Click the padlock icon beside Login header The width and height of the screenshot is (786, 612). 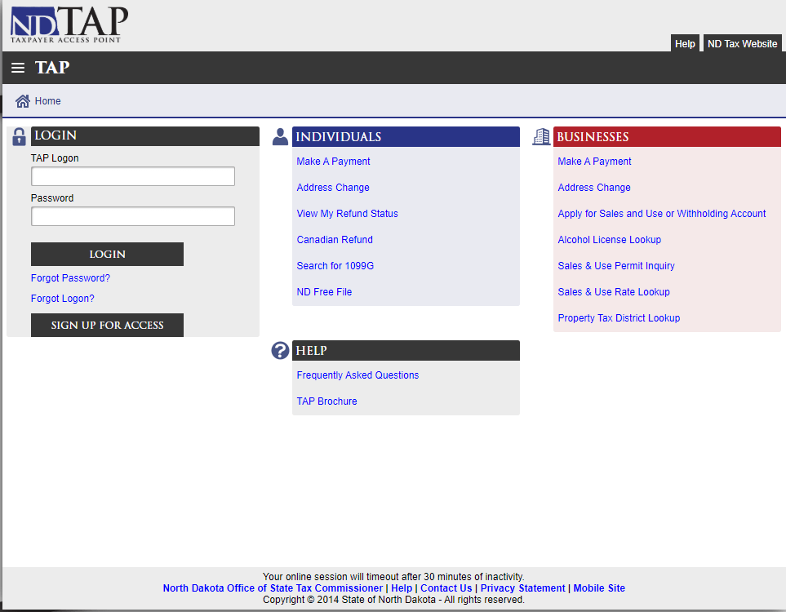pos(20,137)
